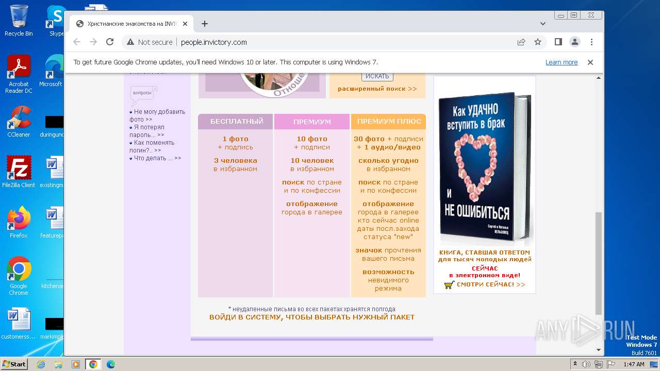The width and height of the screenshot is (660, 371).
Task: Open Action Center flag in tray
Action: pos(611,364)
